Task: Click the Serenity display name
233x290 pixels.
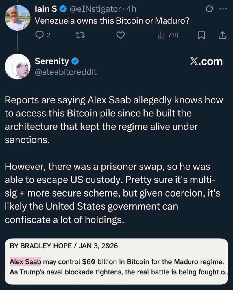Action: (52, 61)
